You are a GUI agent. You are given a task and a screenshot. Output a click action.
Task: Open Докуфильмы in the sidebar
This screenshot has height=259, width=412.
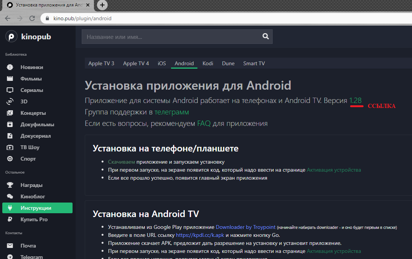tap(37, 124)
